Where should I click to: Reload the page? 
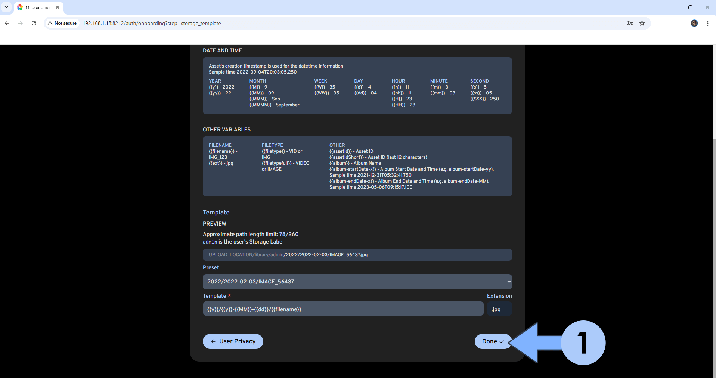pos(34,23)
